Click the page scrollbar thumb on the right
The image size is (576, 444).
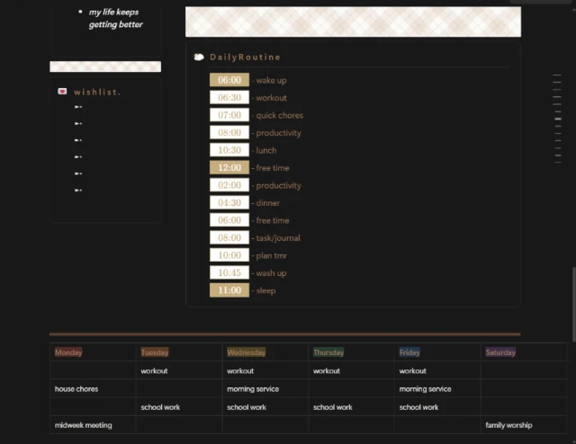click(574, 305)
